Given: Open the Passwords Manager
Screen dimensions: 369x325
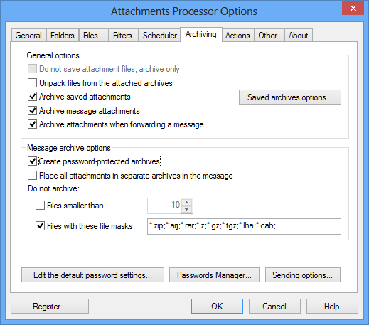Looking at the screenshot, I should click(214, 275).
